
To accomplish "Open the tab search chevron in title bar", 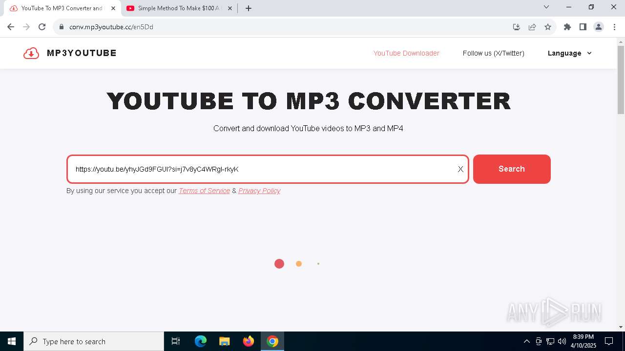I will pyautogui.click(x=546, y=7).
